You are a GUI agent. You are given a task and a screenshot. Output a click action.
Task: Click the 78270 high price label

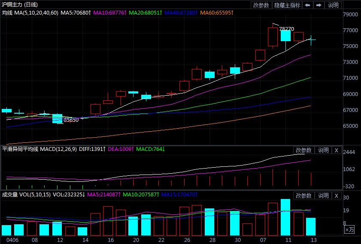pyautogui.click(x=286, y=29)
